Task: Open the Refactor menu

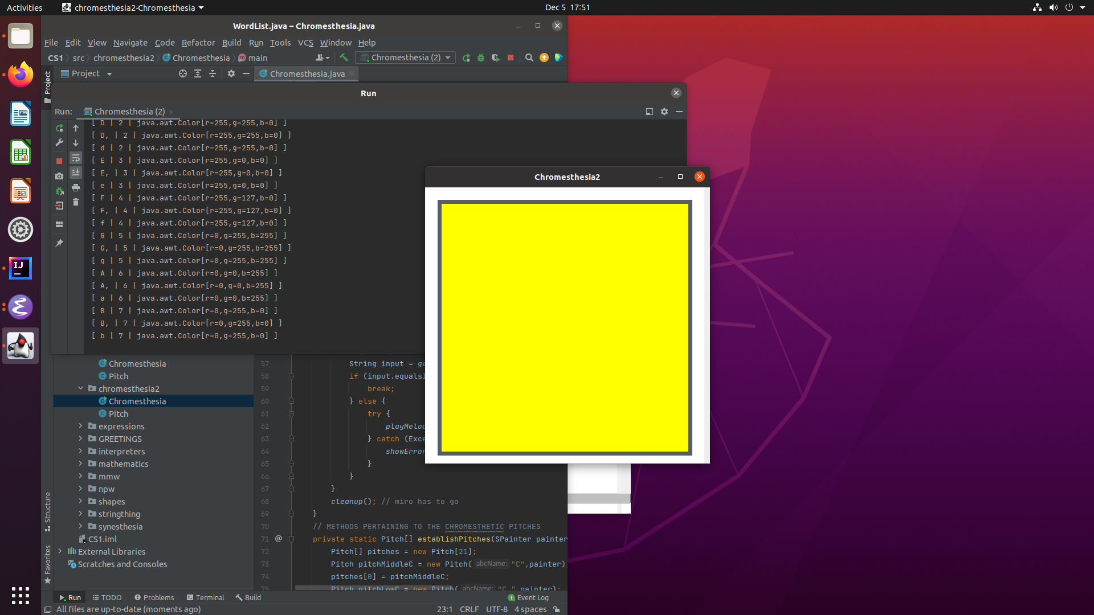Action: click(198, 43)
